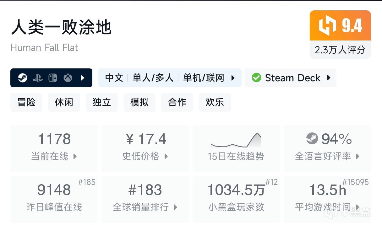
Task: Click the green Steam Deck verified checkmark
Action: pos(256,78)
